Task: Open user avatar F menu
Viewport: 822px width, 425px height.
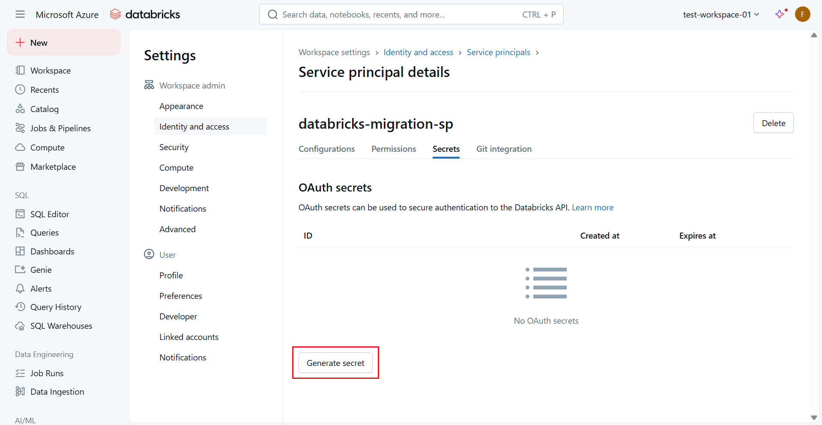Action: click(x=802, y=14)
